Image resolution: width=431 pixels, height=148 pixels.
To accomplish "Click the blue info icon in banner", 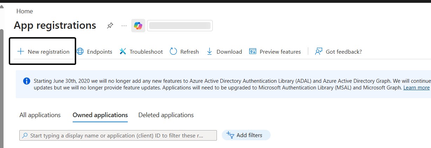I will click(x=27, y=81).
